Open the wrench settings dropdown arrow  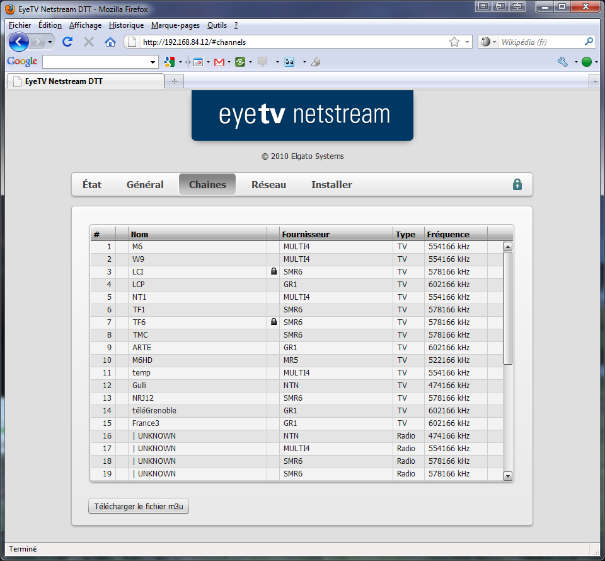[x=576, y=62]
